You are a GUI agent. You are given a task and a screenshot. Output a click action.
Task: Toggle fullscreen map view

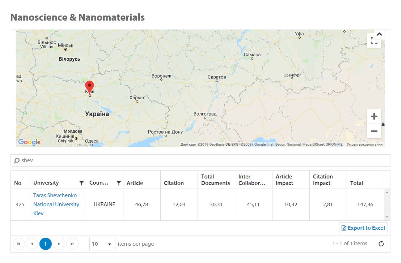374,40
